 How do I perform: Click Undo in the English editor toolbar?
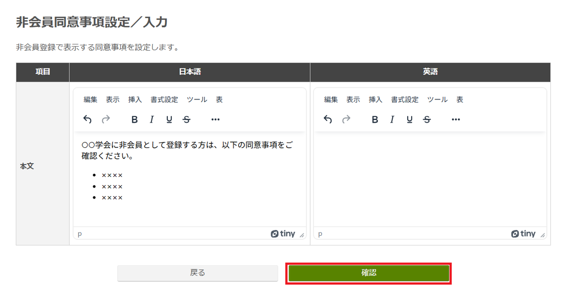click(x=328, y=120)
